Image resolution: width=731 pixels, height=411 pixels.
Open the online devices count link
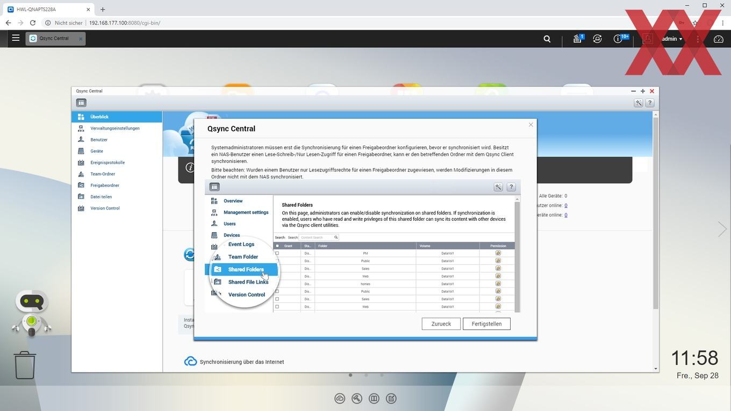coord(566,215)
